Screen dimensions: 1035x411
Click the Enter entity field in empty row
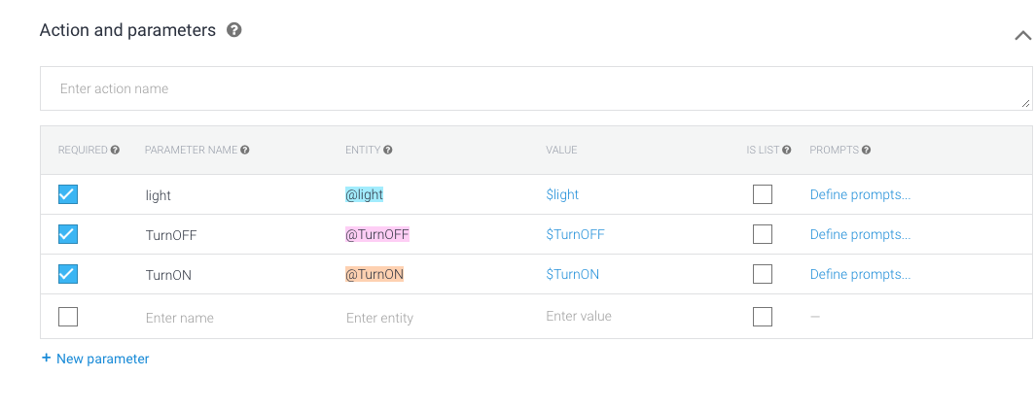pos(379,318)
